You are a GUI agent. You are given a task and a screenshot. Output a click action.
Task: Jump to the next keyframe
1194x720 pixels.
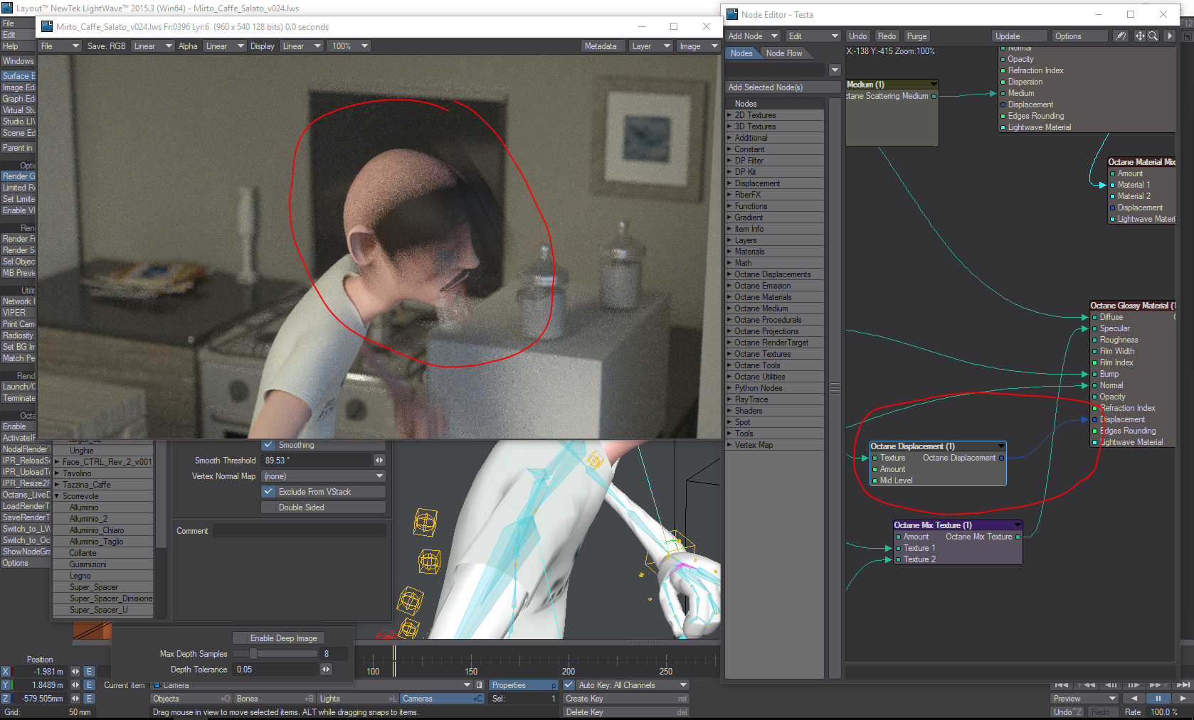pyautogui.click(x=1158, y=685)
